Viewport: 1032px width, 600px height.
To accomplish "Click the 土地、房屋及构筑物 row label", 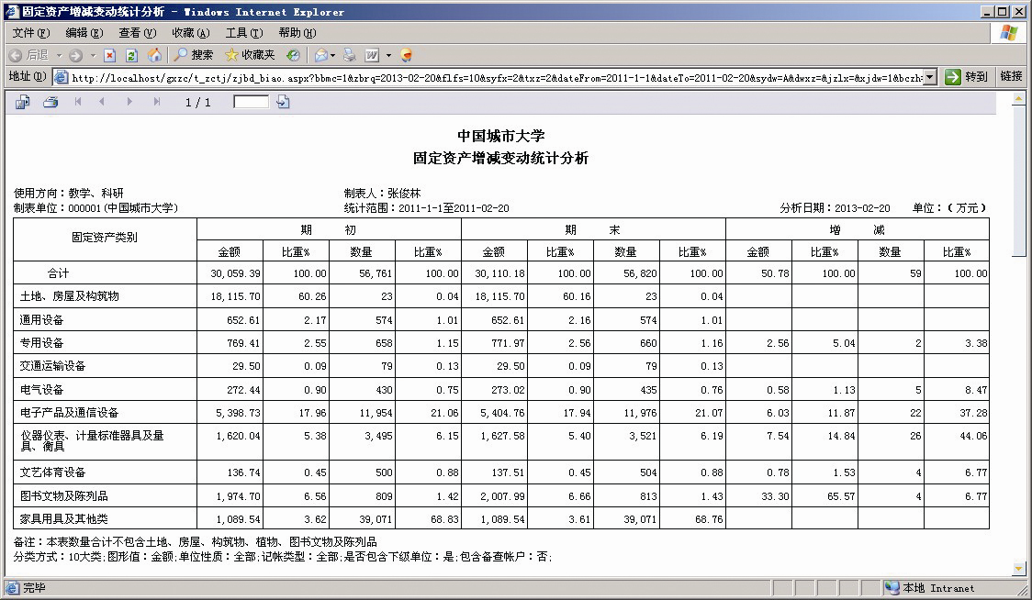I will (x=70, y=296).
